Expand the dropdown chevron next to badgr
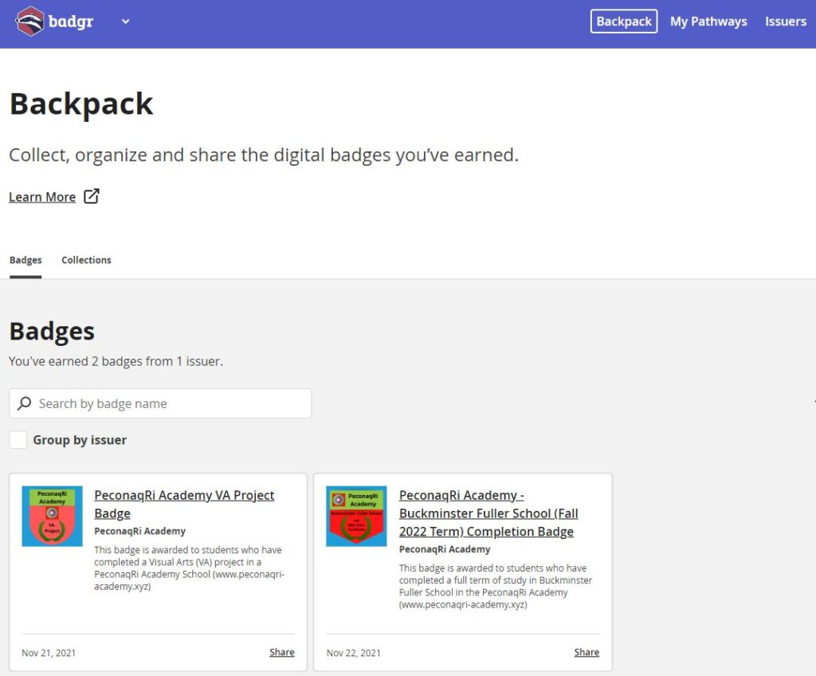 pos(125,22)
